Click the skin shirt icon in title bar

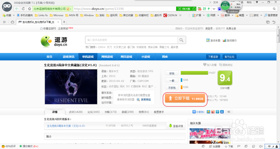click(x=257, y=2)
